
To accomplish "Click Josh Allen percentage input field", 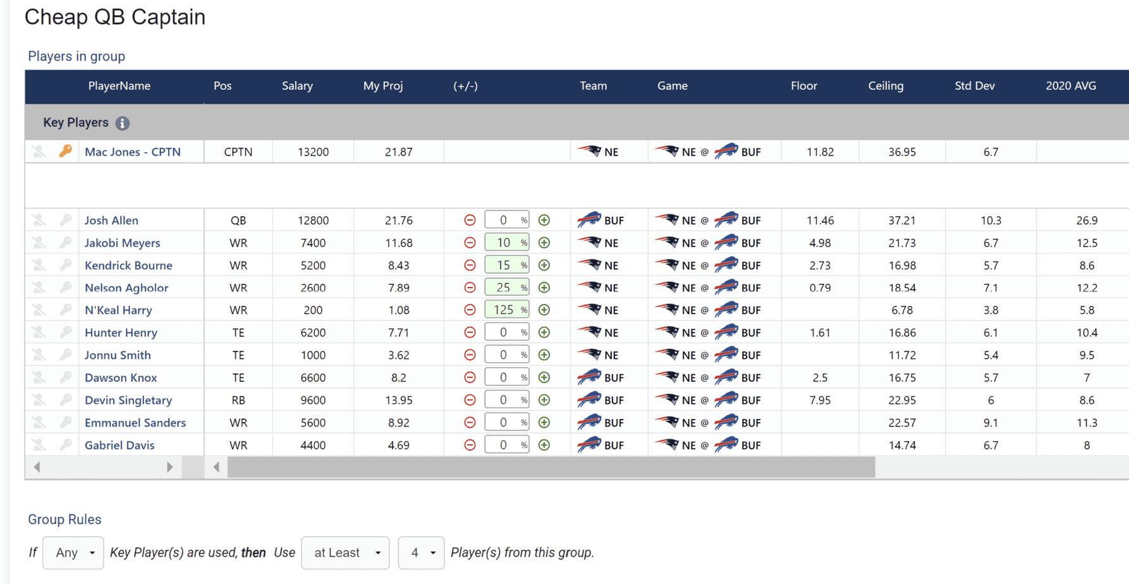I will coord(507,220).
